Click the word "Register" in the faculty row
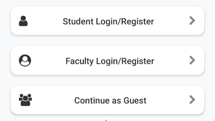The image size is (215, 121). pos(138,61)
